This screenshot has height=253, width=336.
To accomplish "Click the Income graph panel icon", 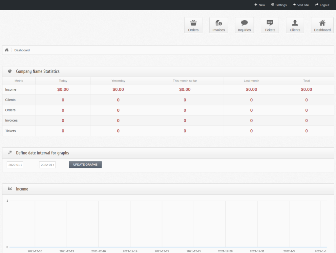I will click(10, 189).
